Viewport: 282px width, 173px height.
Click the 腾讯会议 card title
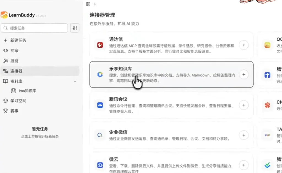coord(118,99)
